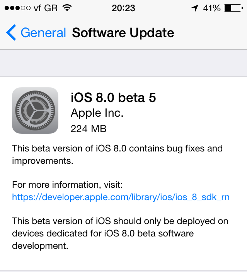
Task: Tap the 'For more information, visit:' text
Action: (67, 185)
